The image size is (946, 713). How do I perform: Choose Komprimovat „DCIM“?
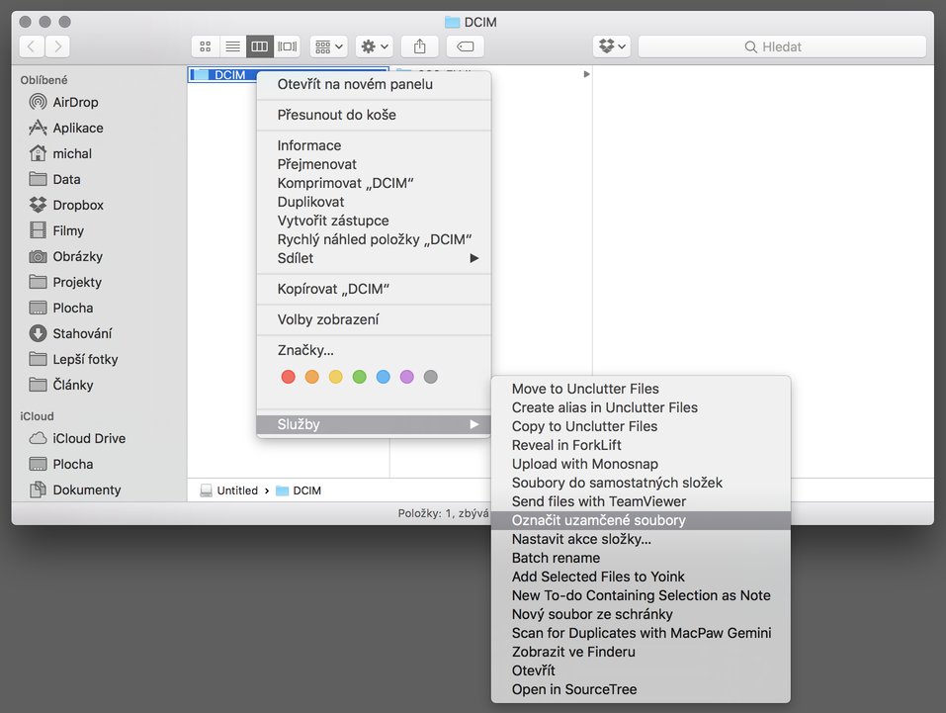374,183
